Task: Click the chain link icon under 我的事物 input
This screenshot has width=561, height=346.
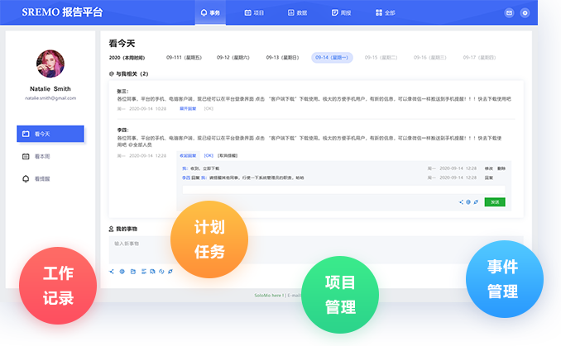Action: [x=161, y=272]
